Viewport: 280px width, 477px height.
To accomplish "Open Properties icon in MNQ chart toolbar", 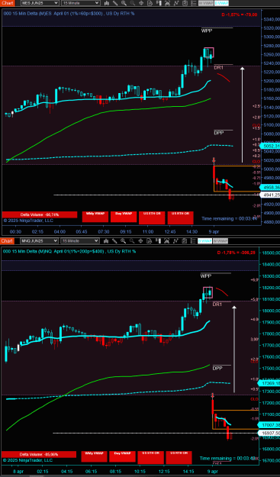I will coord(184,241).
